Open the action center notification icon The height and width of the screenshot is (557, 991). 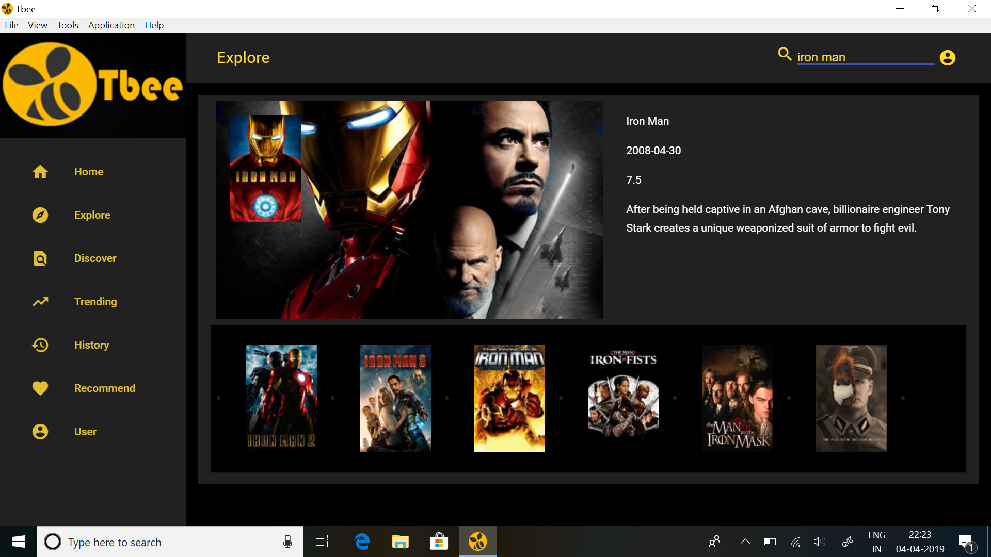966,543
